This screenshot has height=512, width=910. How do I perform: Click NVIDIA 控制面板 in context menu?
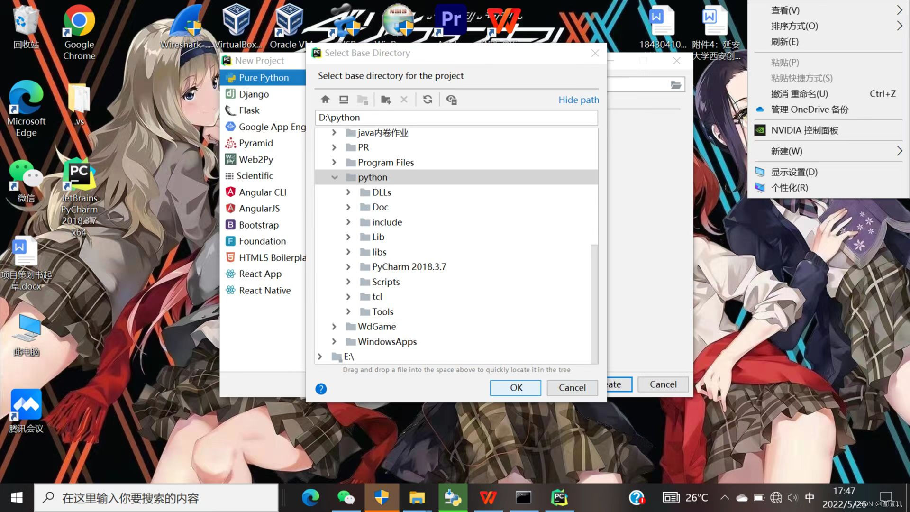coord(804,130)
